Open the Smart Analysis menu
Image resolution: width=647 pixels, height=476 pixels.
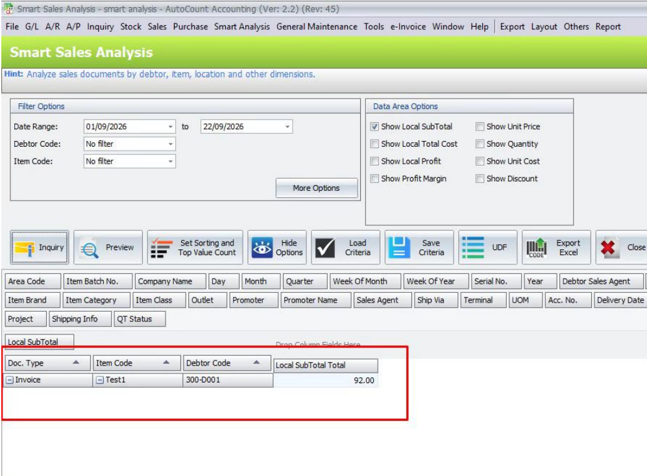242,27
